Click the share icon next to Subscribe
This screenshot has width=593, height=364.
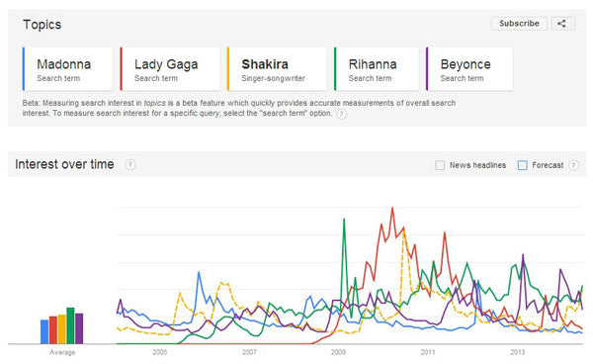[562, 24]
